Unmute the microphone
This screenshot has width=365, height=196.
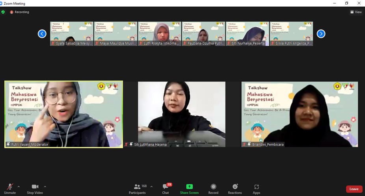point(10,189)
